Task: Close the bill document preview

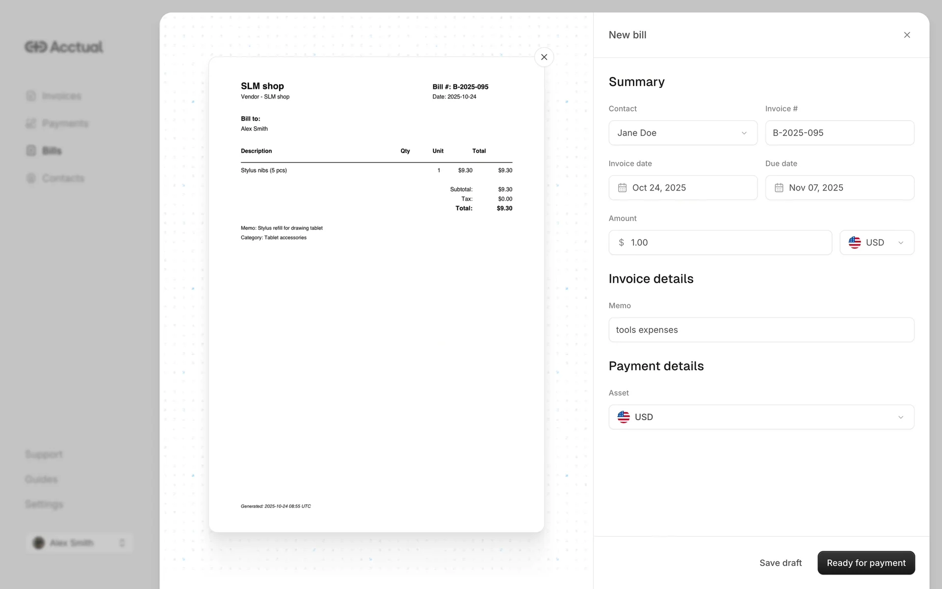Action: (544, 57)
